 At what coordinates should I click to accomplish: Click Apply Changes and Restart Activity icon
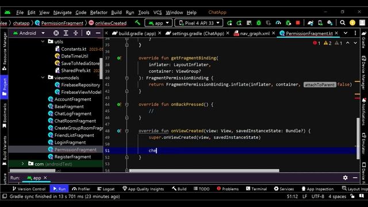239,23
